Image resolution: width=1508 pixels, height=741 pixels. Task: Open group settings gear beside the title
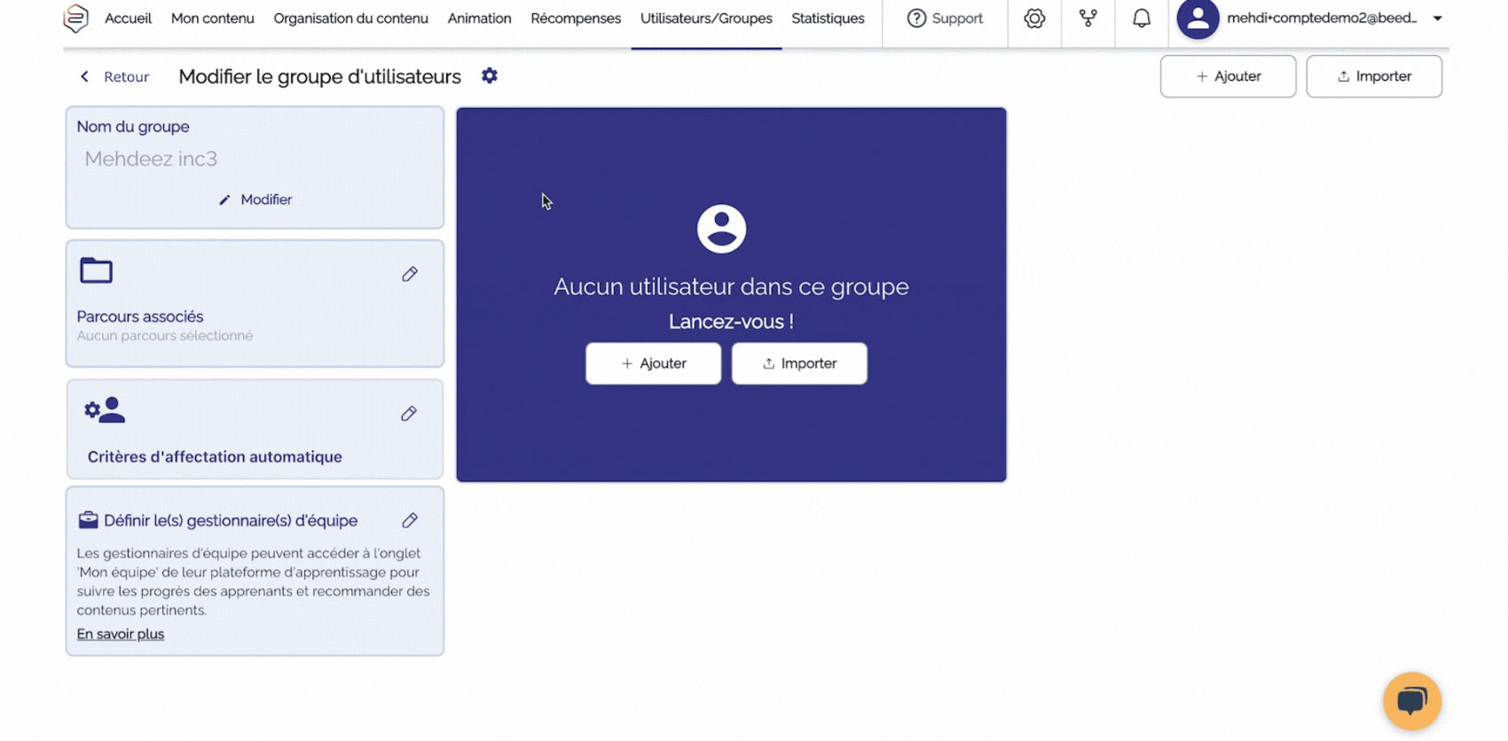pos(490,76)
